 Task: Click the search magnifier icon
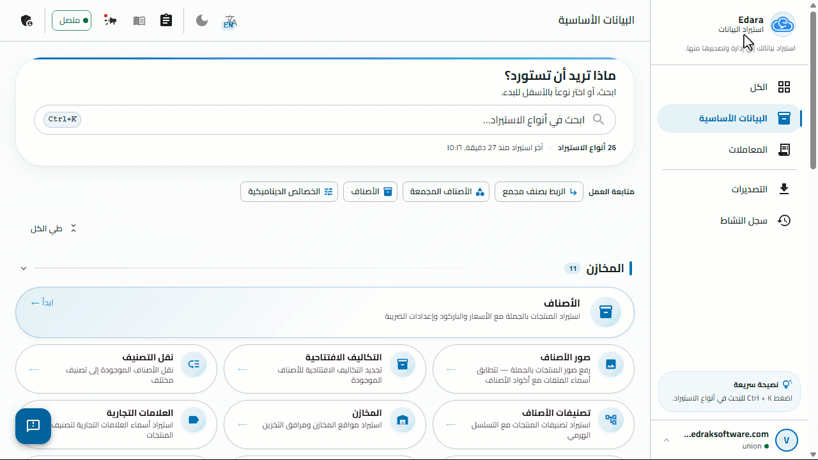click(599, 119)
